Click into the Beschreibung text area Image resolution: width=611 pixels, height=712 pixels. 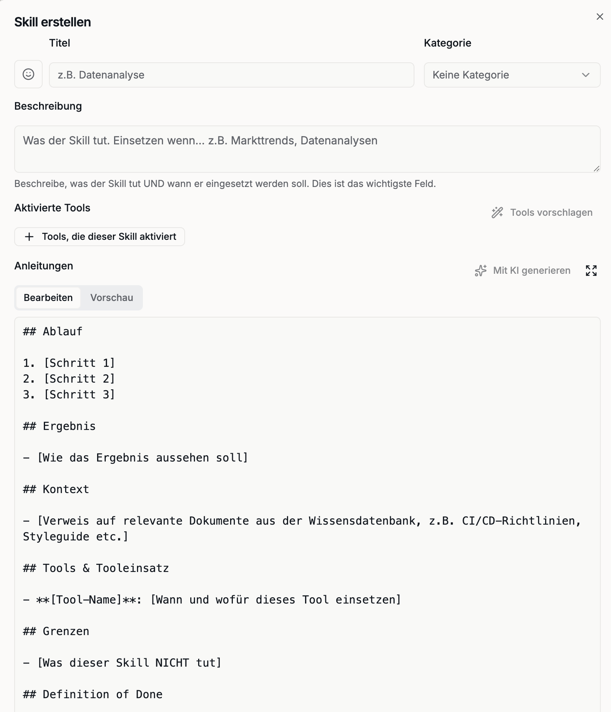pyautogui.click(x=307, y=149)
